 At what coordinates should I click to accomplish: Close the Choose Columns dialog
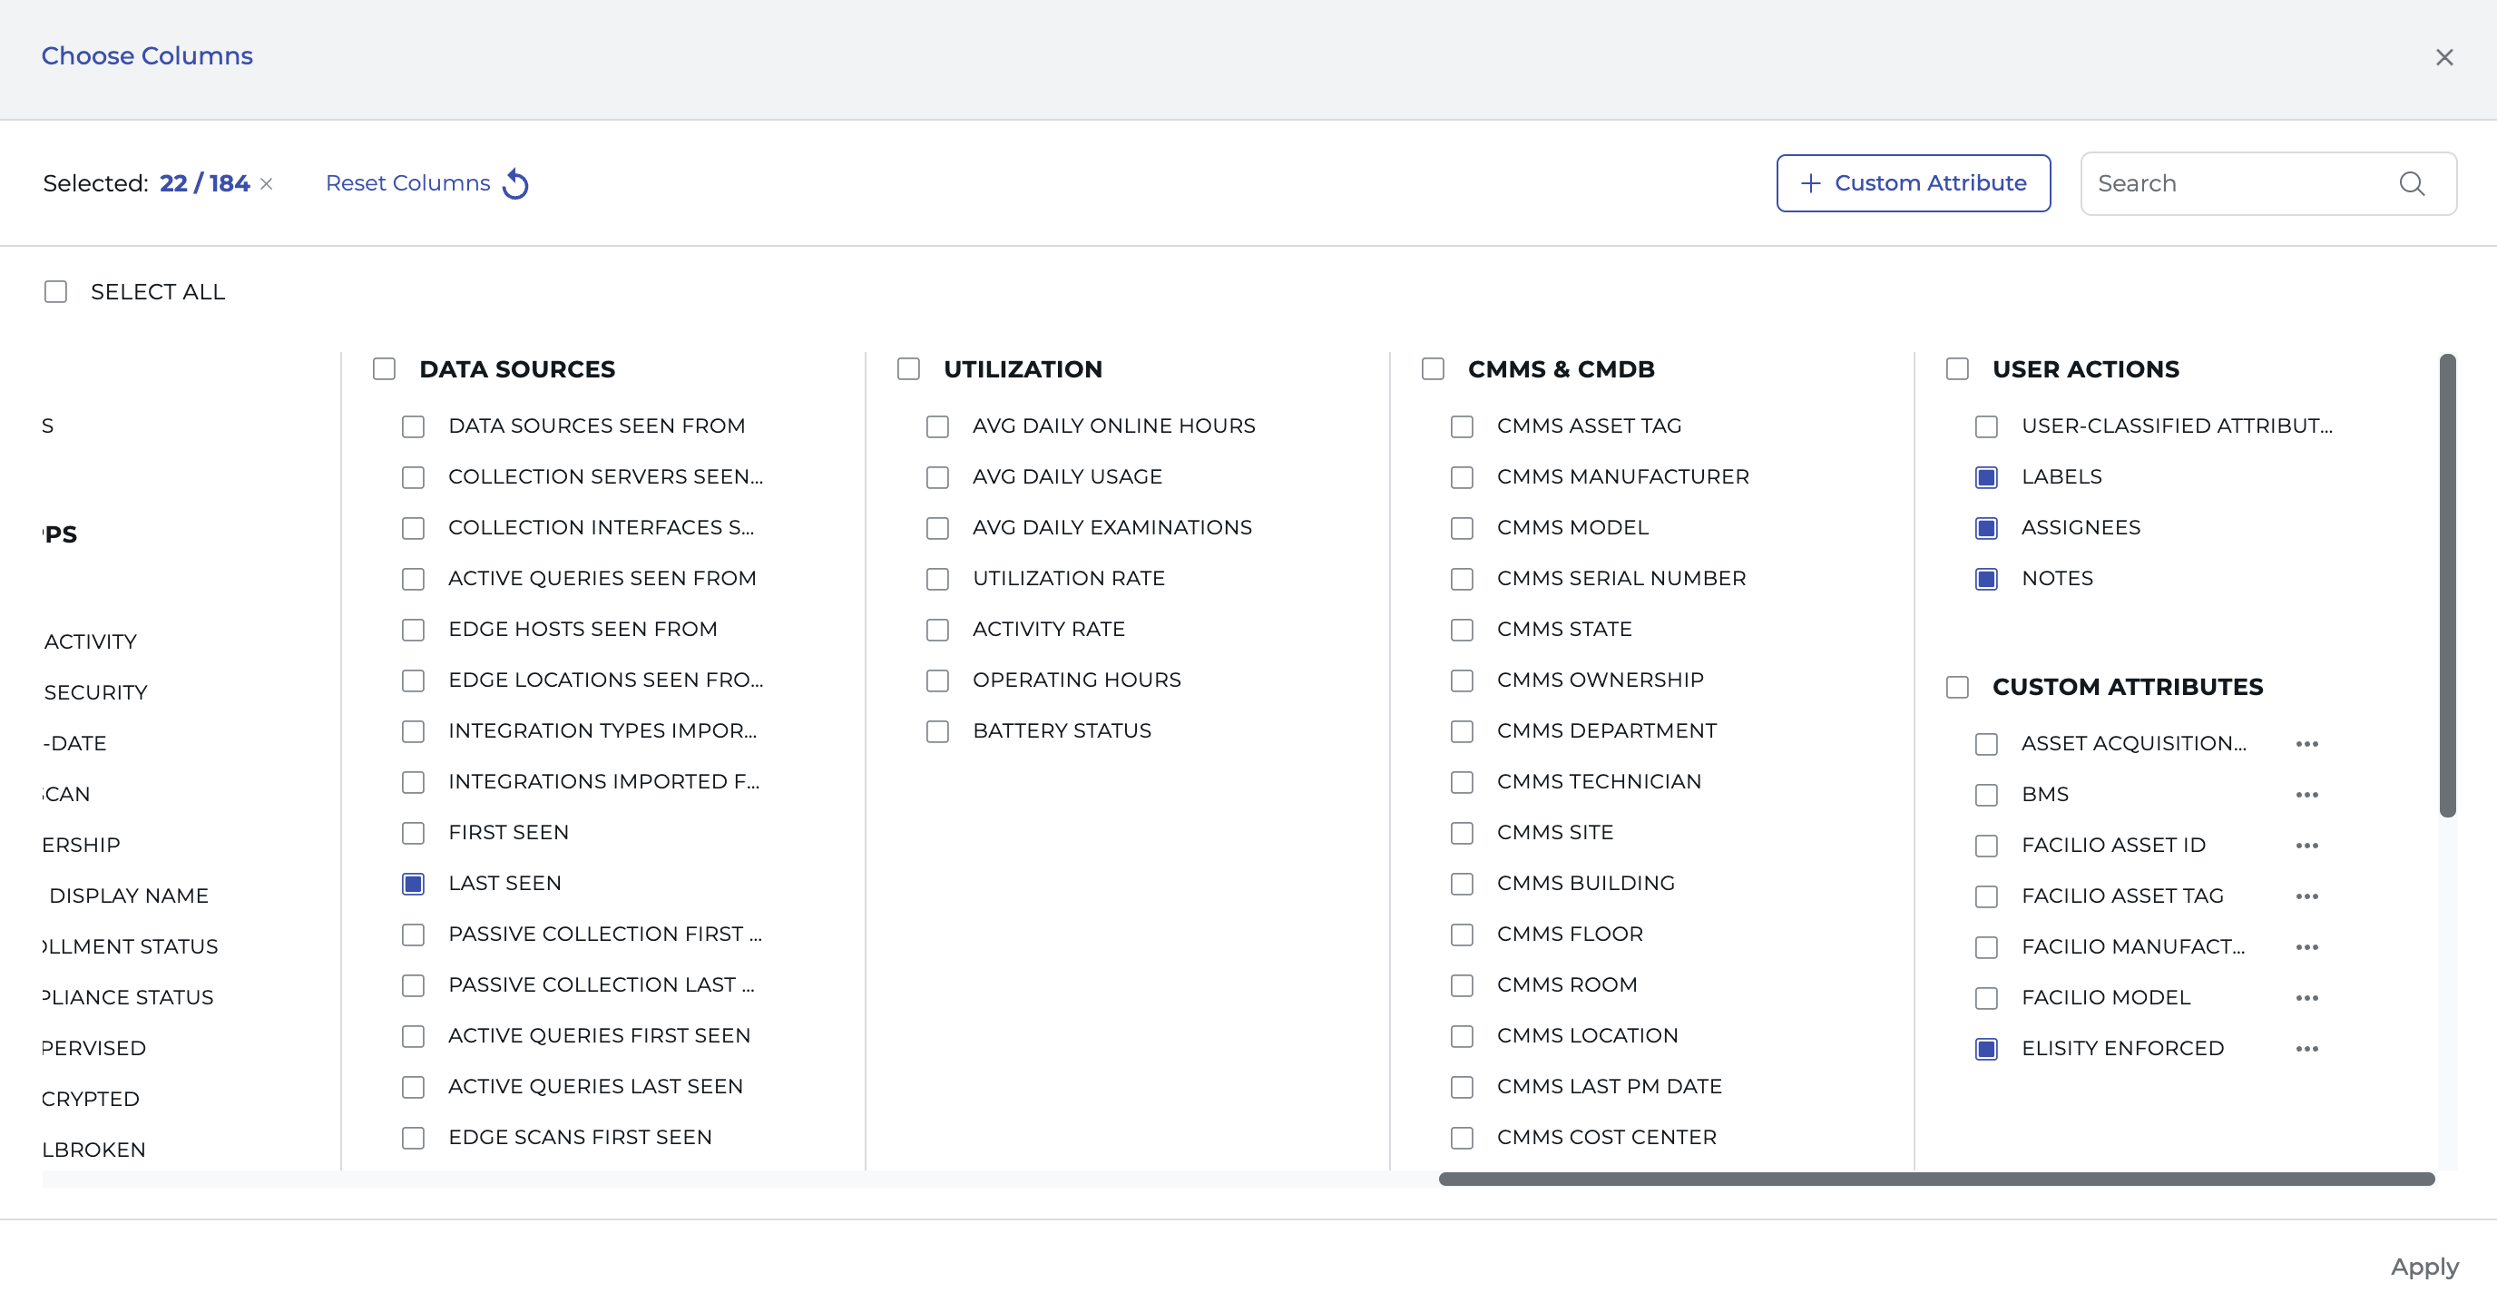point(2443,58)
